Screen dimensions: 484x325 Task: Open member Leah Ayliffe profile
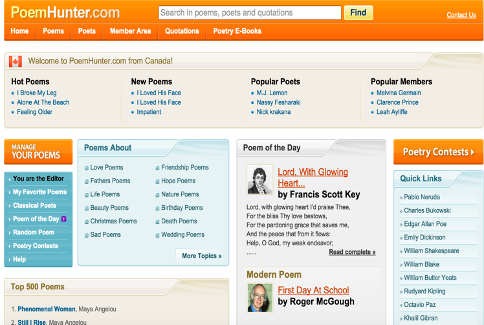(391, 112)
